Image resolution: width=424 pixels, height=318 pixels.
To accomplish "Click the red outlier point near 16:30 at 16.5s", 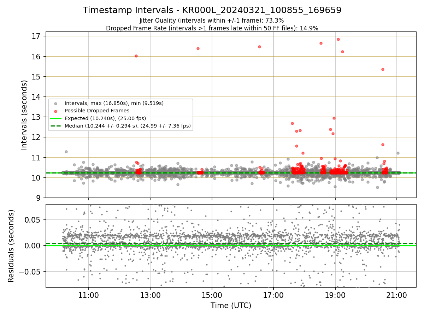I will pyautogui.click(x=259, y=47).
